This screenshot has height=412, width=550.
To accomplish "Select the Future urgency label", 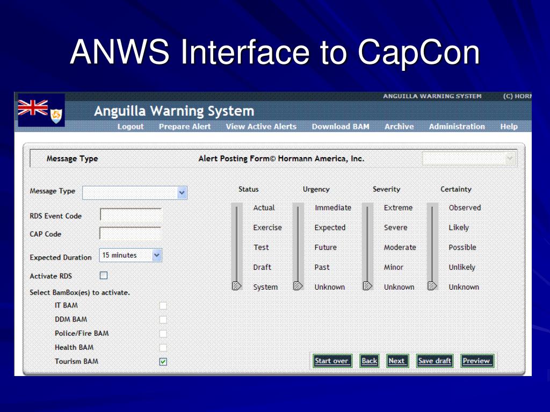I will (325, 247).
